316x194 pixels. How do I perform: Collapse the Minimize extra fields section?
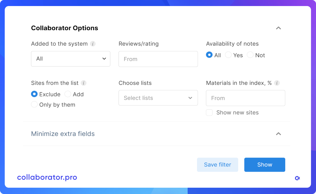278,134
